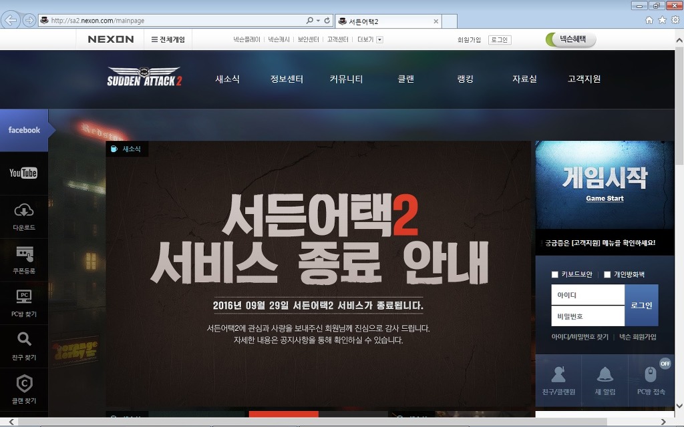Enable the 키보드보안 checkbox
The height and width of the screenshot is (427, 684).
(555, 274)
